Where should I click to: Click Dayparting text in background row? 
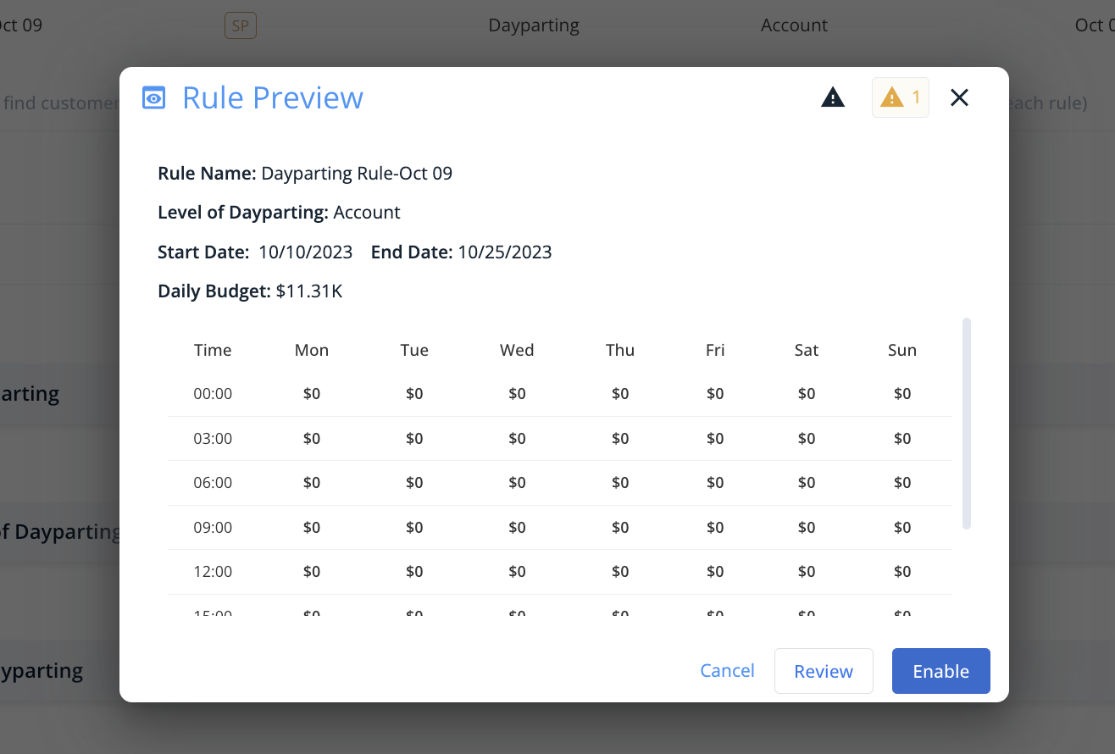point(534,25)
